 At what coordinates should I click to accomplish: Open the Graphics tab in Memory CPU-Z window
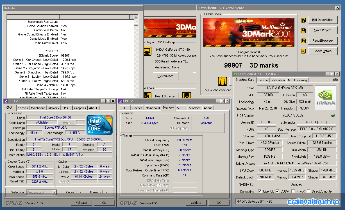195,108
